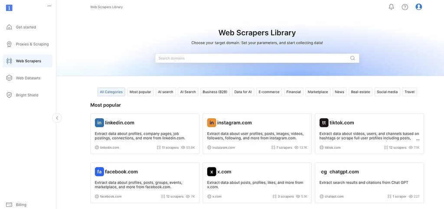This screenshot has height=209, width=444.
Task: Select the E-commerce filter
Action: tap(269, 92)
